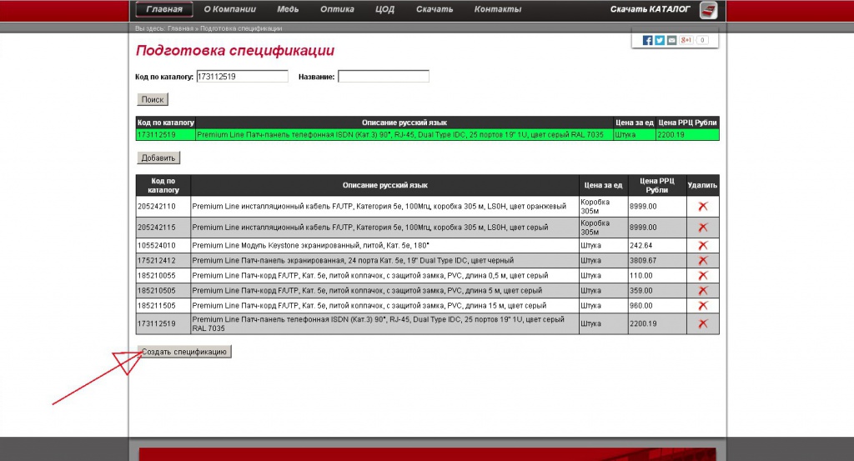This screenshot has height=461, width=854.
Task: Click the red catalog book icon
Action: click(x=708, y=10)
